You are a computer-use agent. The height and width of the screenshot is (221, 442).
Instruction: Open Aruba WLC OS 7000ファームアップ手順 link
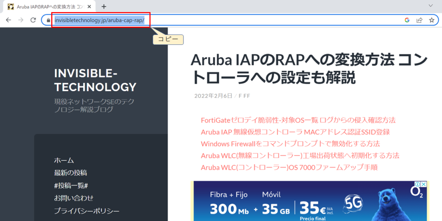(289, 168)
